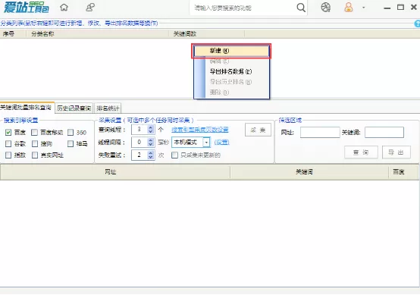Select 导出历史排名 from context menu
Image resolution: width=420 pixels, height=295 pixels.
point(231,82)
